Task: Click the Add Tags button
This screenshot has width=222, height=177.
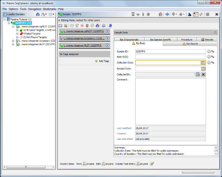Action: 102,61
